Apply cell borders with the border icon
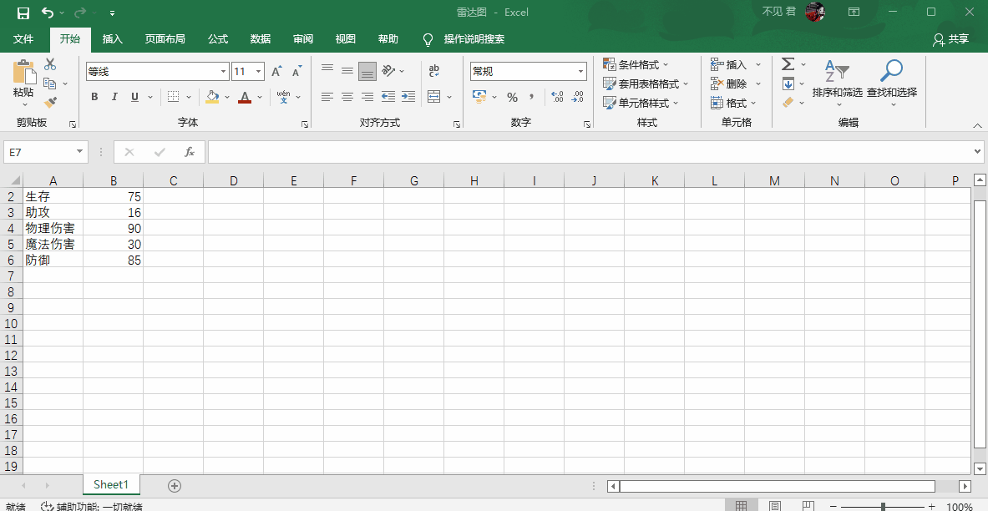988x511 pixels. click(173, 97)
